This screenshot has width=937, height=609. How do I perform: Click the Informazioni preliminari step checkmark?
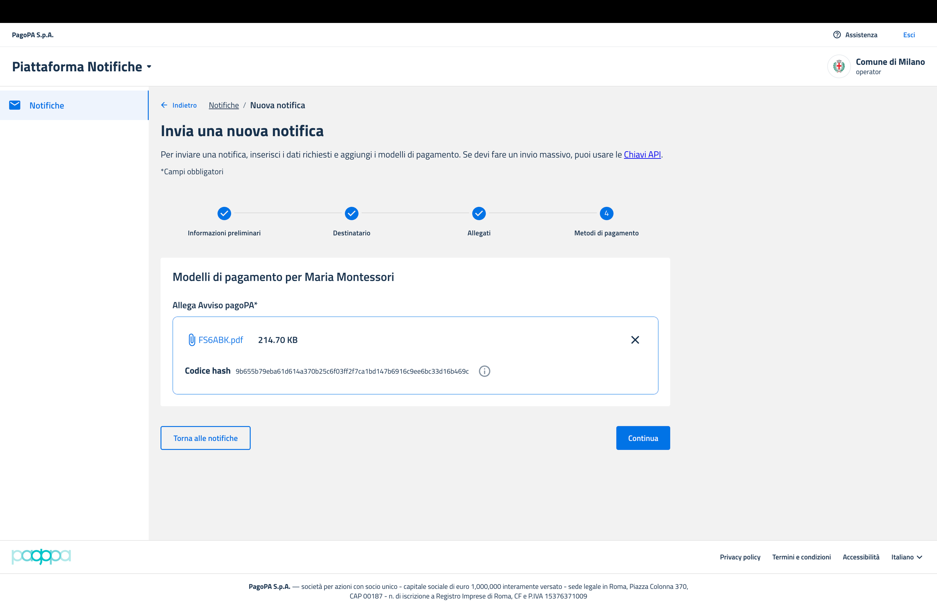point(224,213)
